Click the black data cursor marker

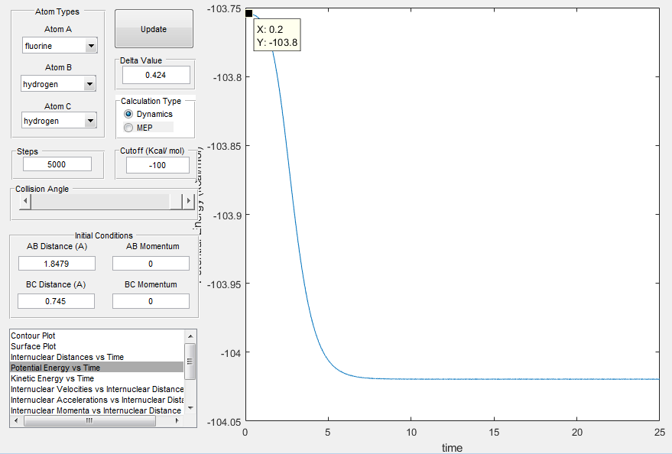pyautogui.click(x=248, y=13)
